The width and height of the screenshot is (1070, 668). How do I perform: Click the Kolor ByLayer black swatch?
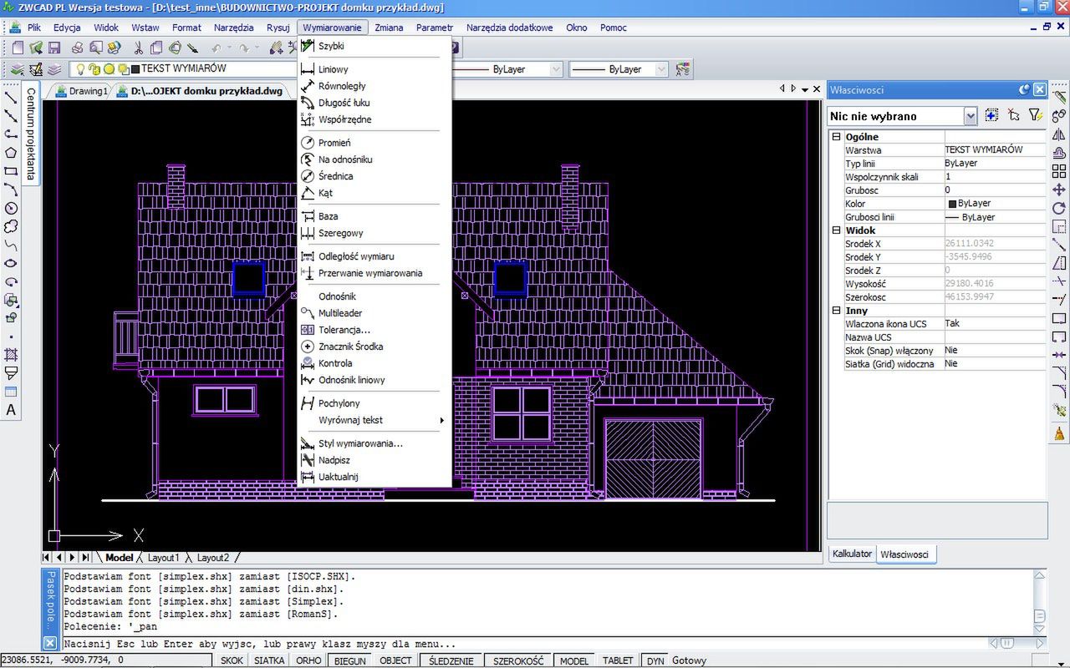coord(952,204)
